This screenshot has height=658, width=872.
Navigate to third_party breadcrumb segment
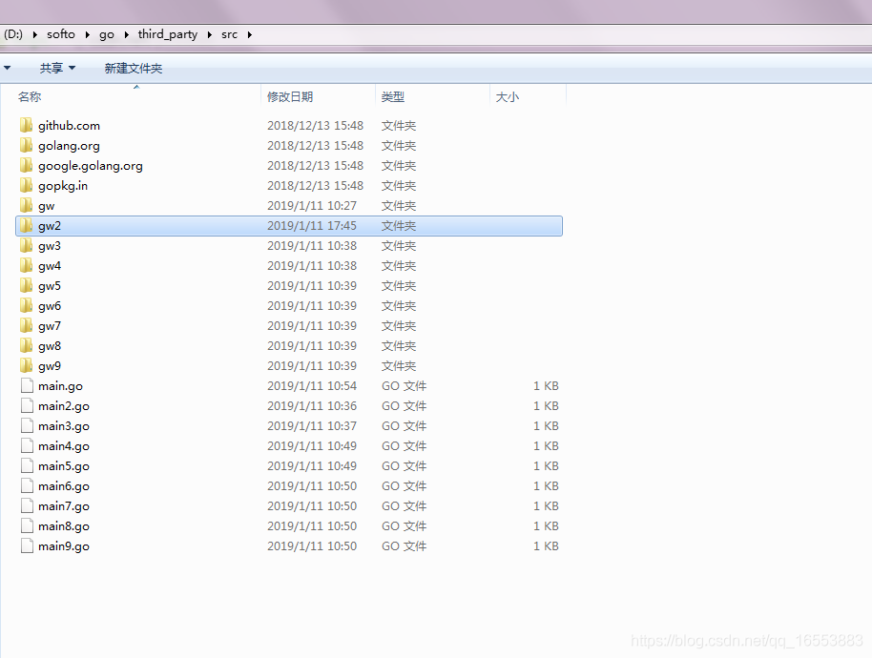[x=167, y=34]
